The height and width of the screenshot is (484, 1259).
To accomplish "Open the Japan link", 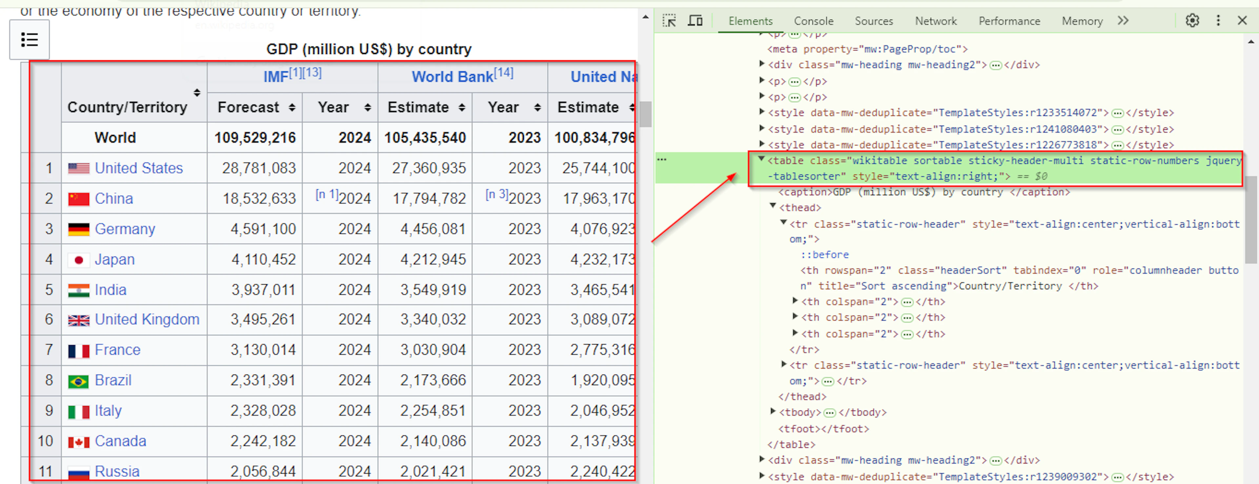I will [114, 259].
